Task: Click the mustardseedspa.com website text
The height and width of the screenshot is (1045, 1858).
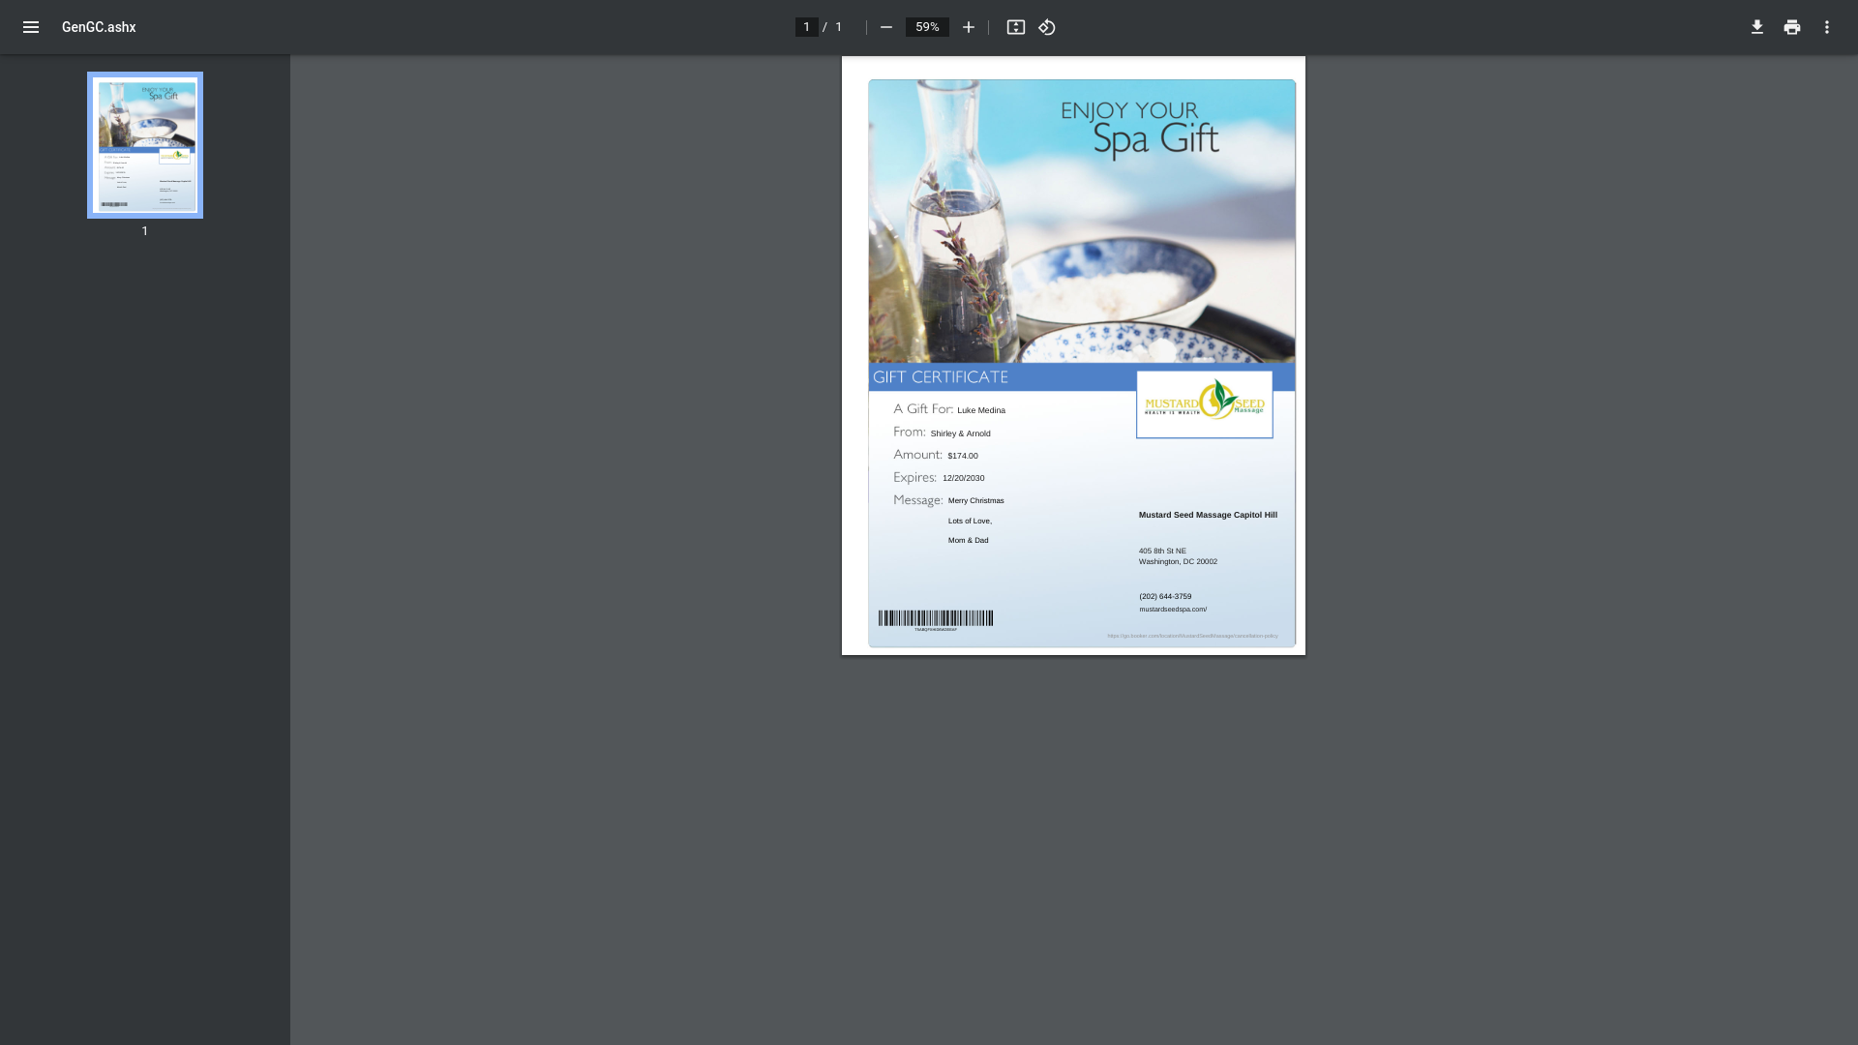Action: pos(1173,610)
